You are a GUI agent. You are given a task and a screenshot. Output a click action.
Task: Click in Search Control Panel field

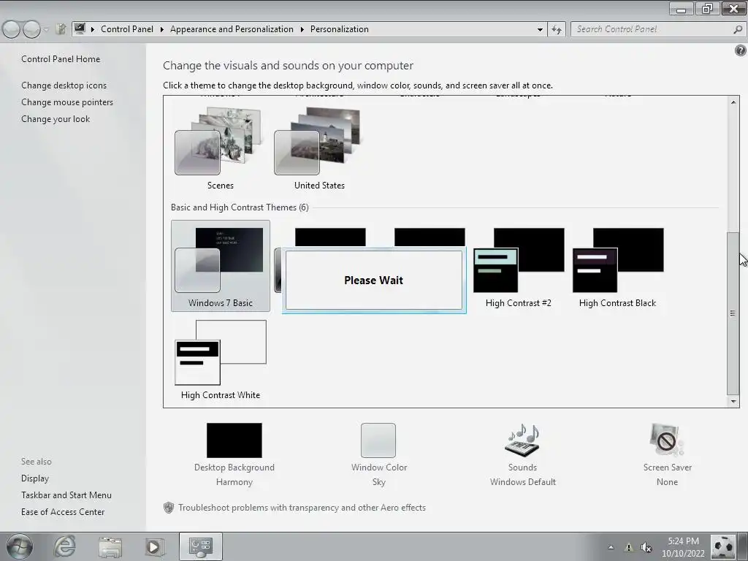pyautogui.click(x=651, y=29)
